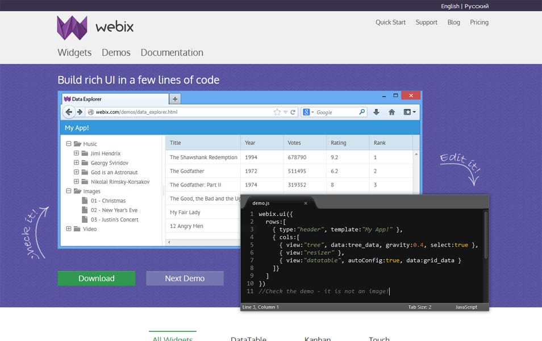Screen dimensions: 542x341
Task: Select The Godfather: Part II title cell
Action: coord(195,185)
